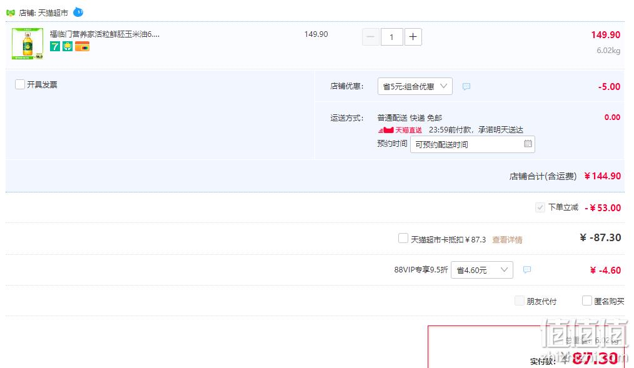This screenshot has width=634, height=368.
Task: Click the 23:59前付款 delivery promise text
Action: point(476,130)
